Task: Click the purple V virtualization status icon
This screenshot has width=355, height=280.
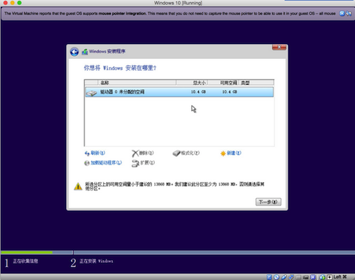Action: (313, 276)
